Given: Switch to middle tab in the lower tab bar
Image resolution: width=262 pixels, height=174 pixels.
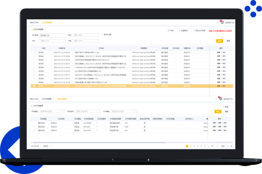Looking at the screenshot, I should click(x=47, y=99).
